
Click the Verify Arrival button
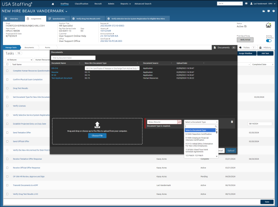[245, 40]
